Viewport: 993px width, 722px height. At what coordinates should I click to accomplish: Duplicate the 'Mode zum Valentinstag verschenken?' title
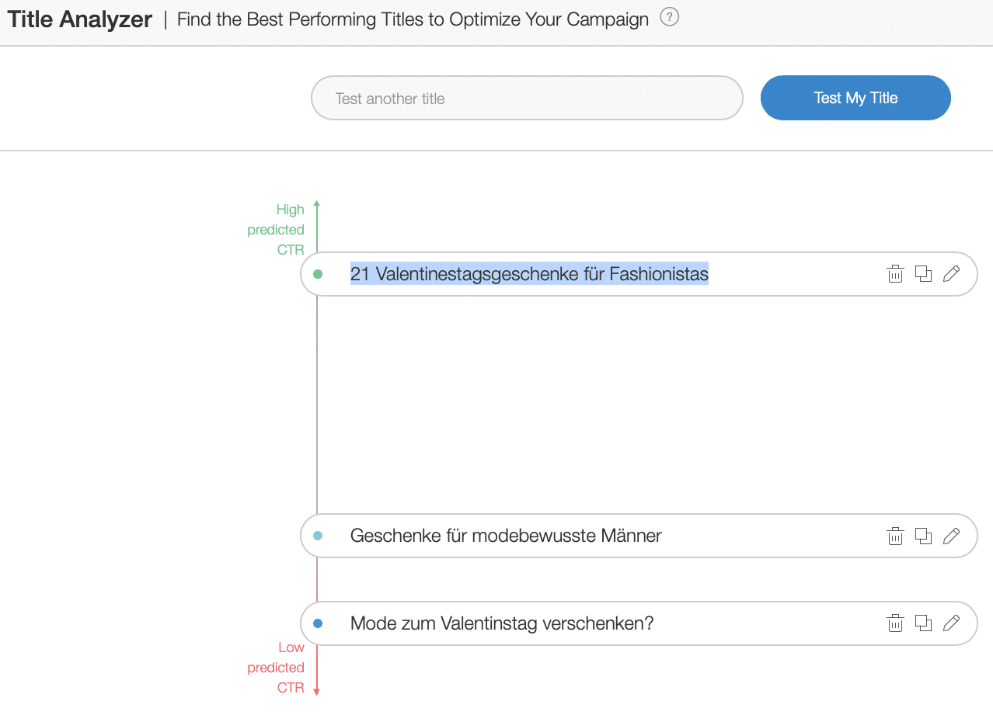923,623
